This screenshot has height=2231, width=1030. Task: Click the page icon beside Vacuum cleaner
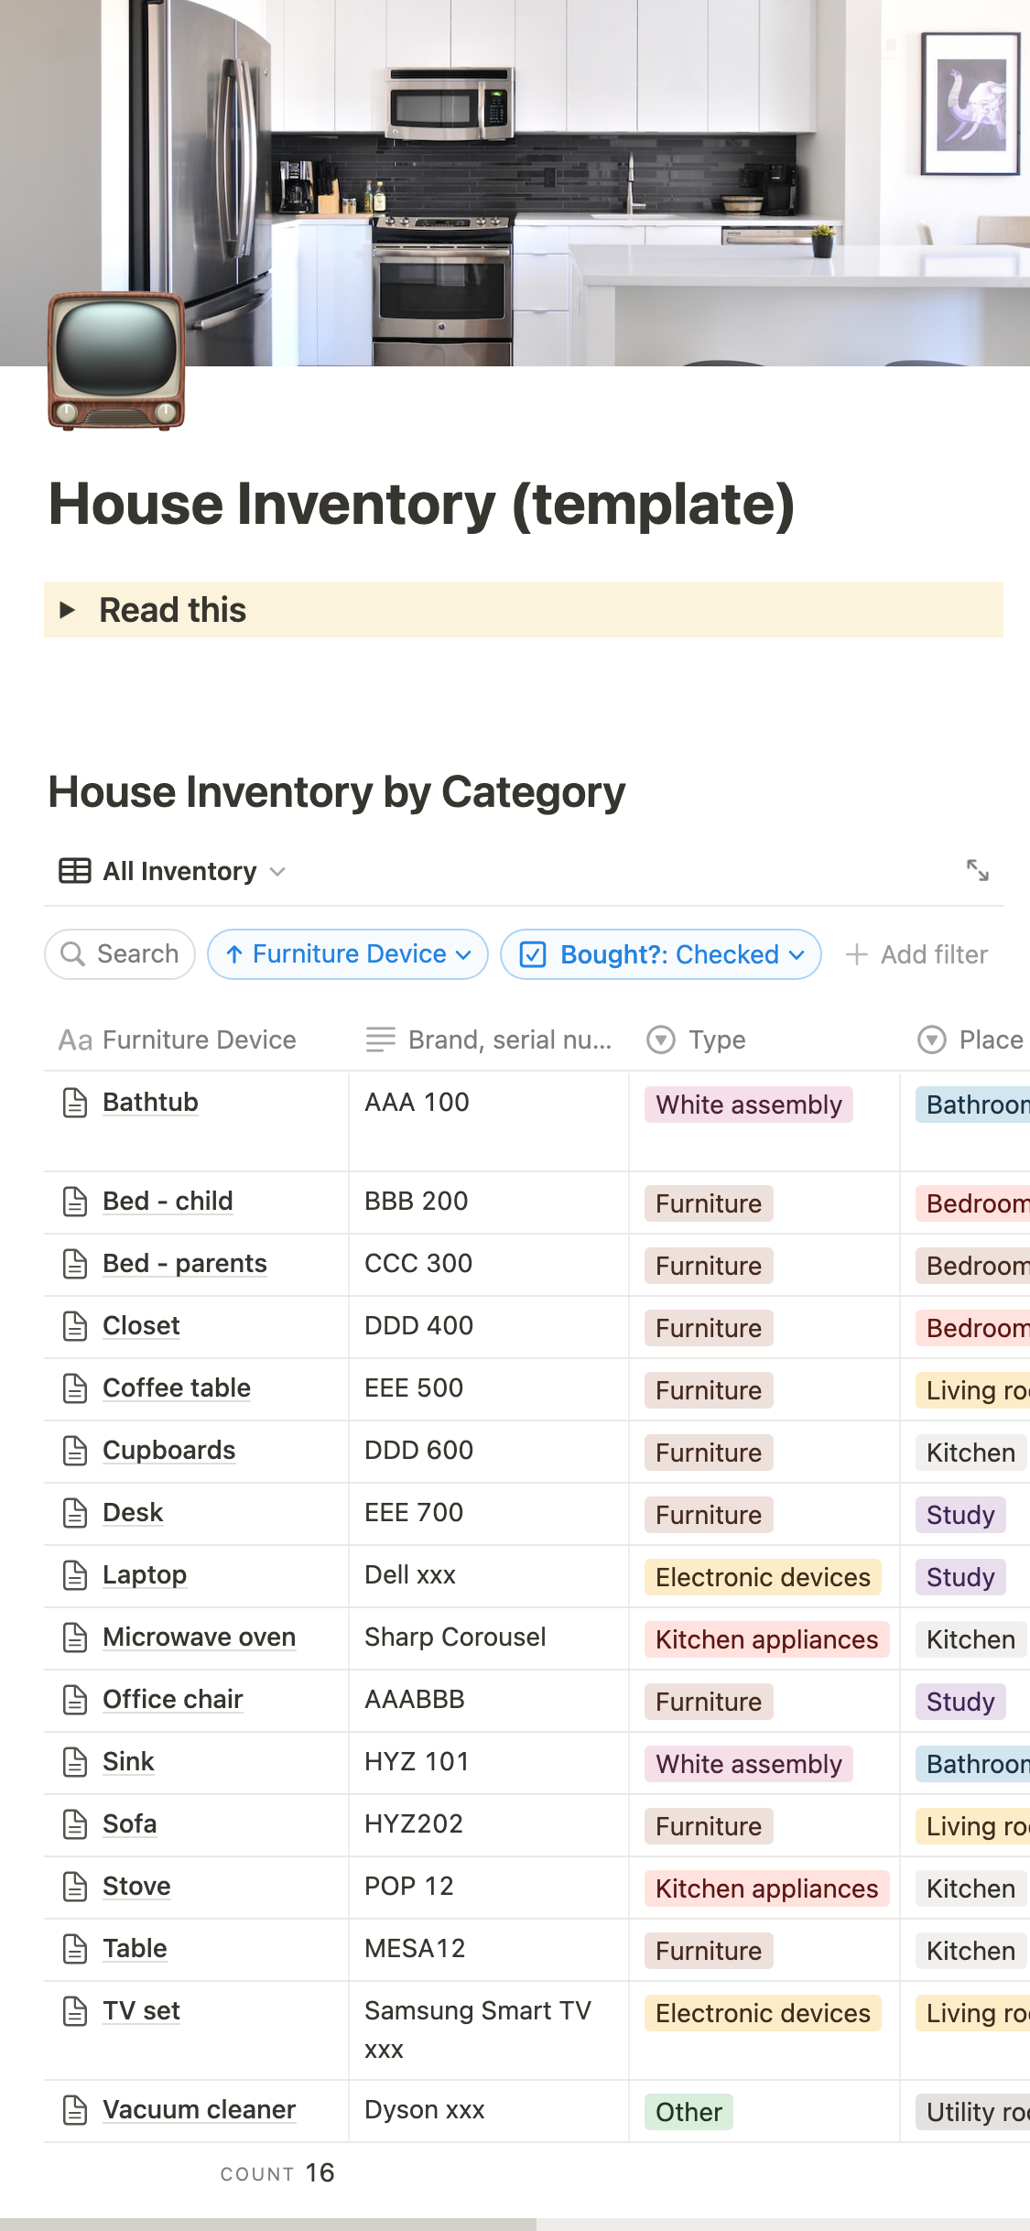pyautogui.click(x=75, y=2110)
